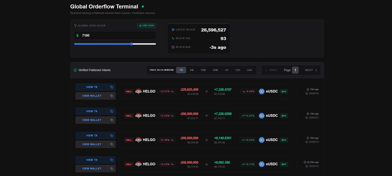Copy wallet address for the +7,226.0298 row
Image resolution: width=392 pixels, height=176 pixels.
click(x=112, y=120)
